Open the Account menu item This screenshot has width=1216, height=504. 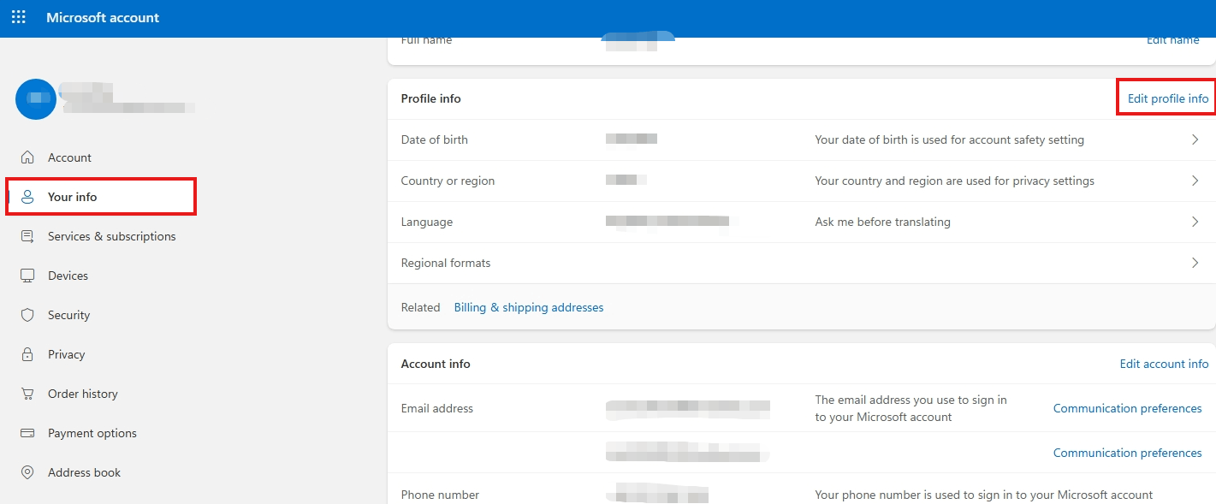pos(69,157)
